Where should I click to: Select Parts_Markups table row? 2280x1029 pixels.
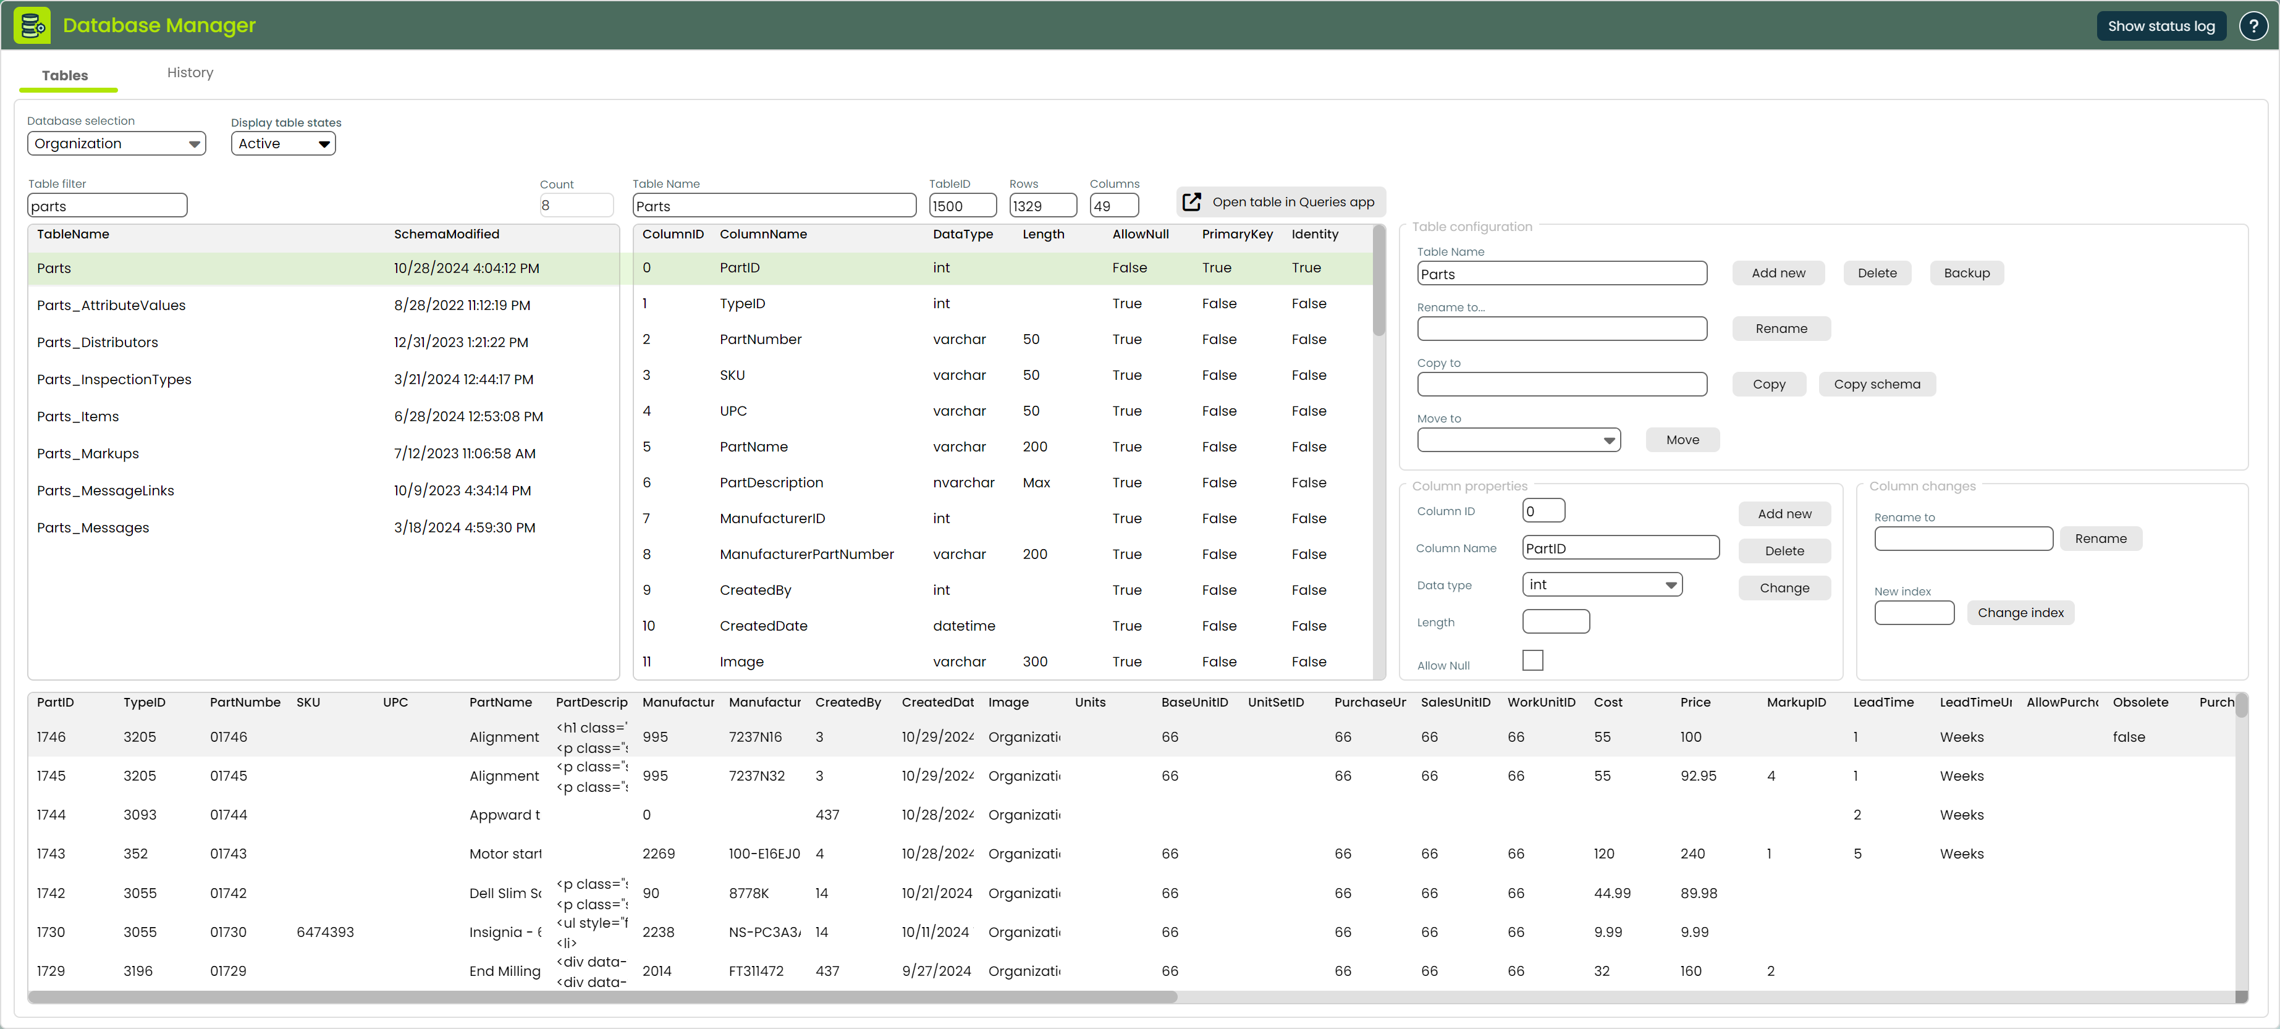pos(324,454)
